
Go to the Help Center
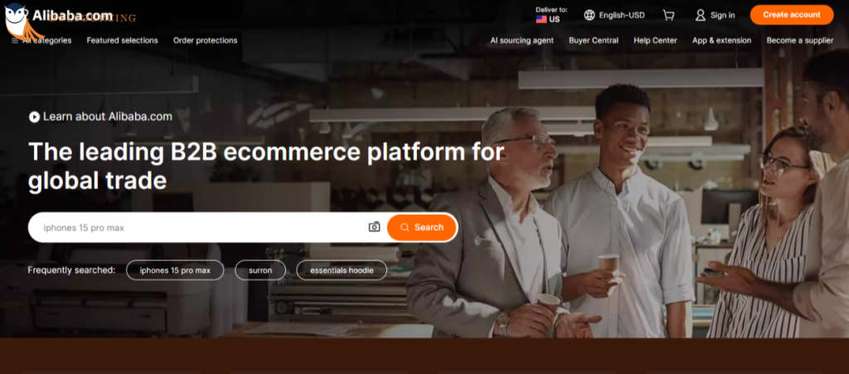click(655, 41)
